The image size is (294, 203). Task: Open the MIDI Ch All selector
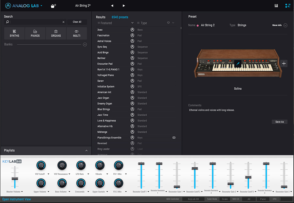pos(249,199)
